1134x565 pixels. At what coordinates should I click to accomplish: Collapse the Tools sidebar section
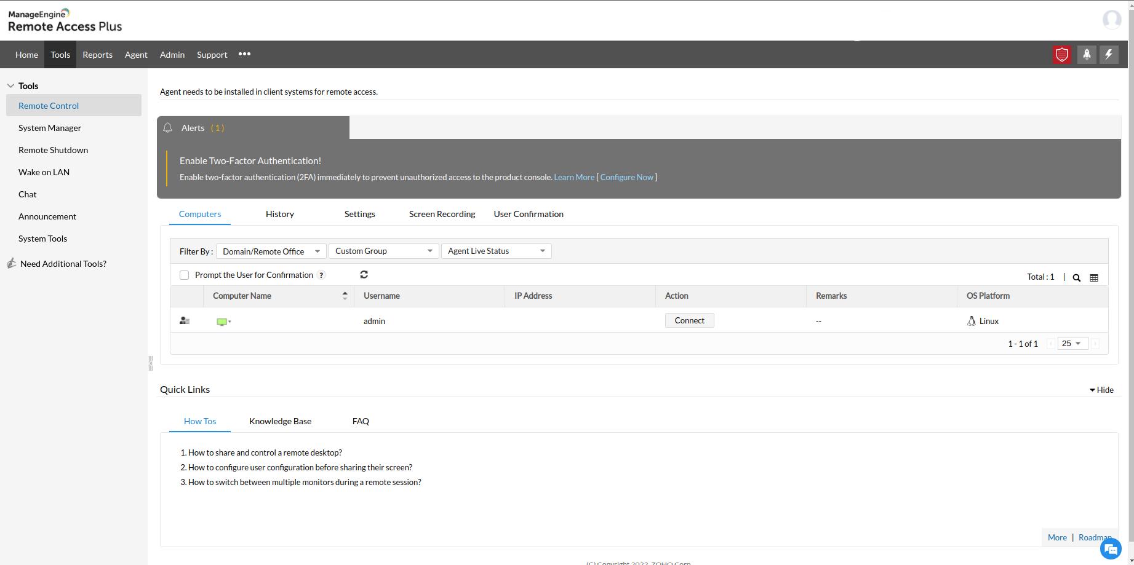10,86
